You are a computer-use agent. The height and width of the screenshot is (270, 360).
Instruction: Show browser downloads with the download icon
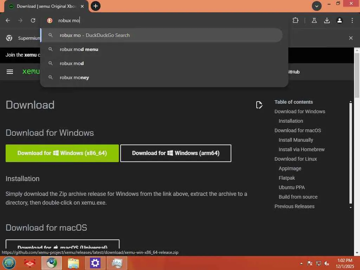click(327, 20)
